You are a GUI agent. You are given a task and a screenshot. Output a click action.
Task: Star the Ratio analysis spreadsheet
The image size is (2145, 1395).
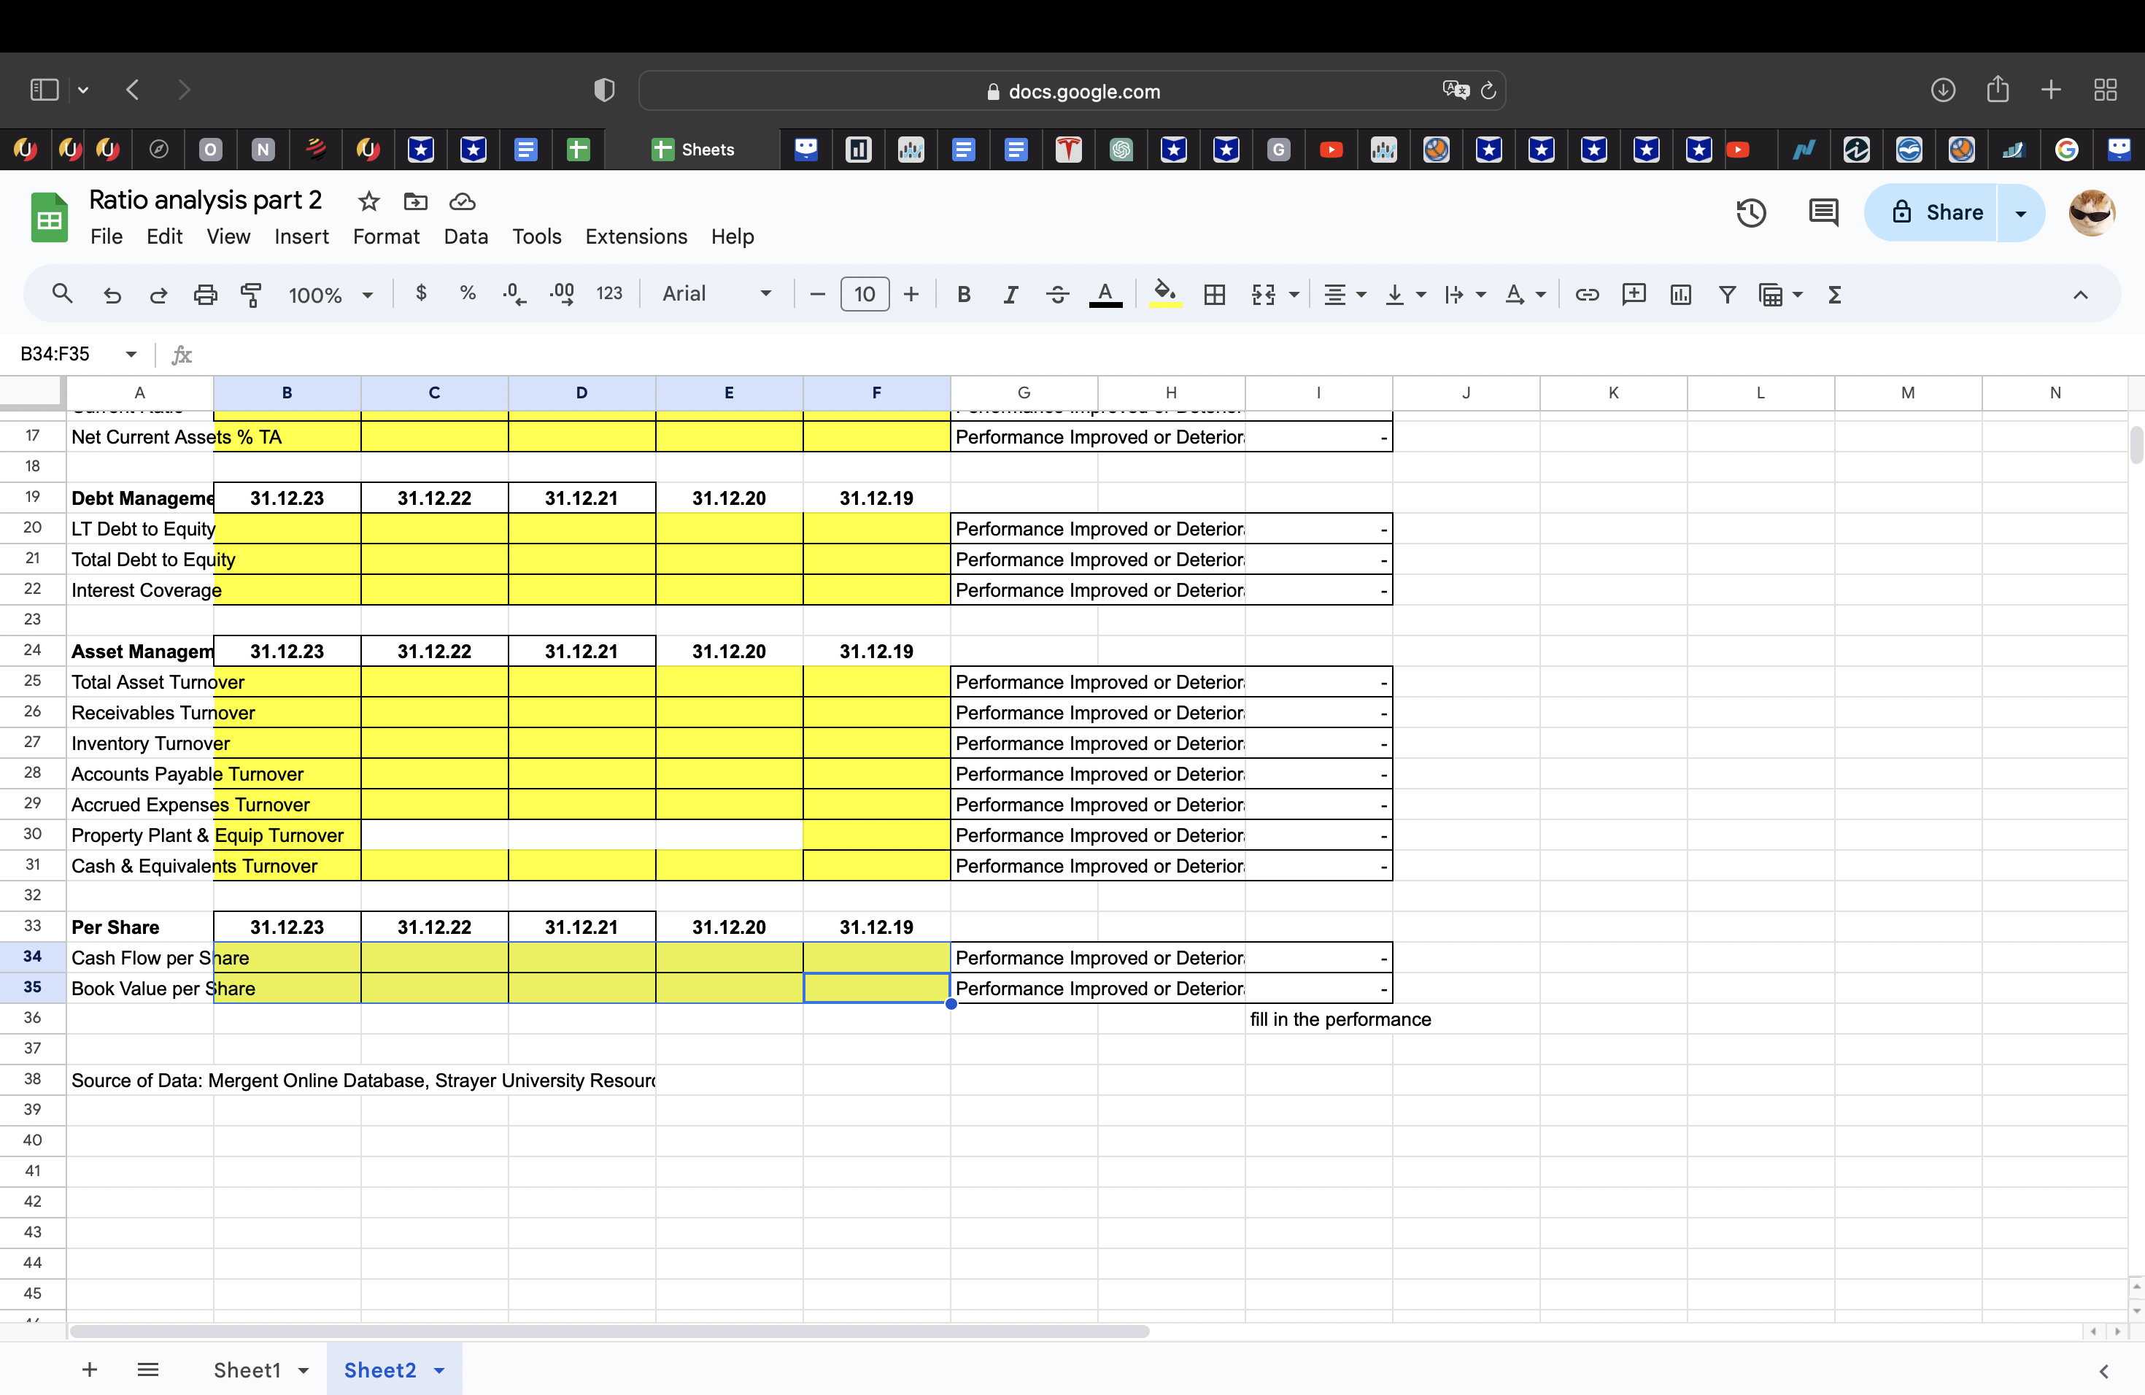368,201
